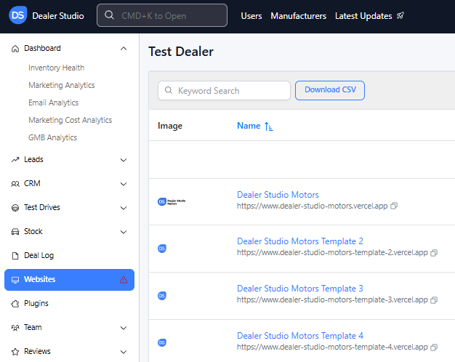Screen dimensions: 455x362
Task: Click the copy icon beside dealer-studio-motors.vercel.app URL
Action: (394, 206)
